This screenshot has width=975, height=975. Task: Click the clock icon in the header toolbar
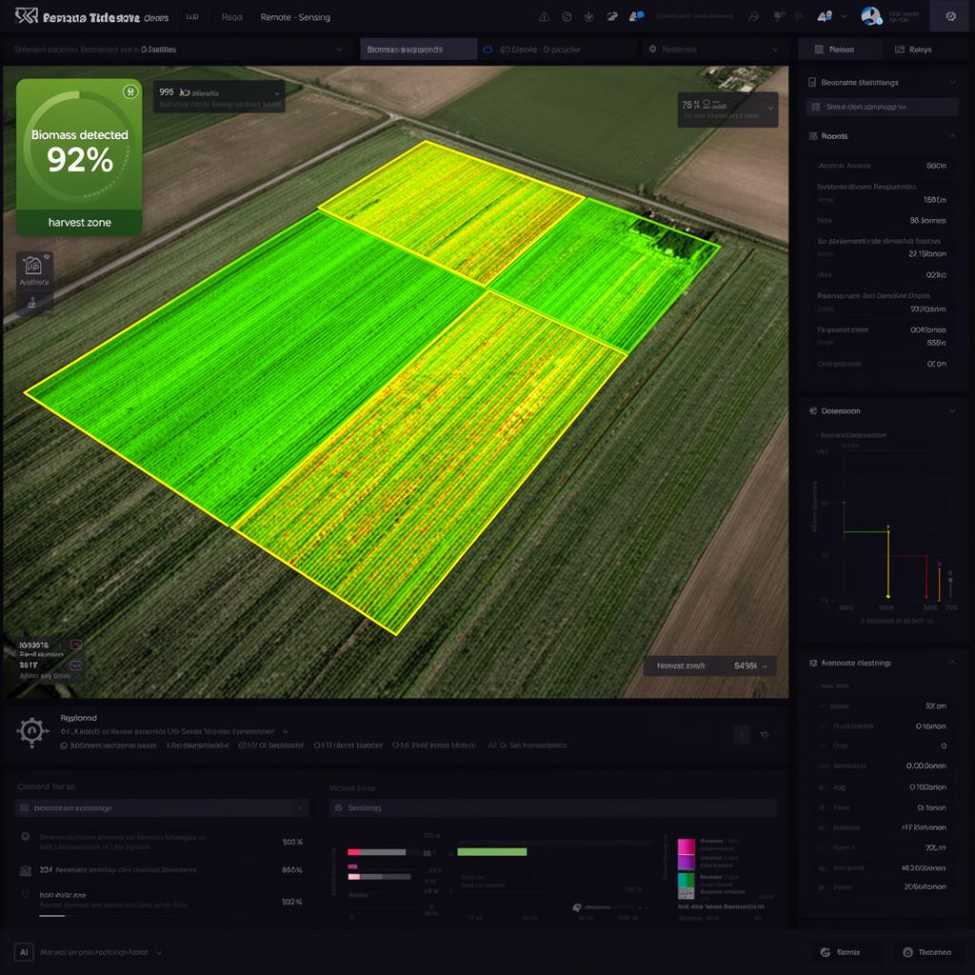[567, 17]
